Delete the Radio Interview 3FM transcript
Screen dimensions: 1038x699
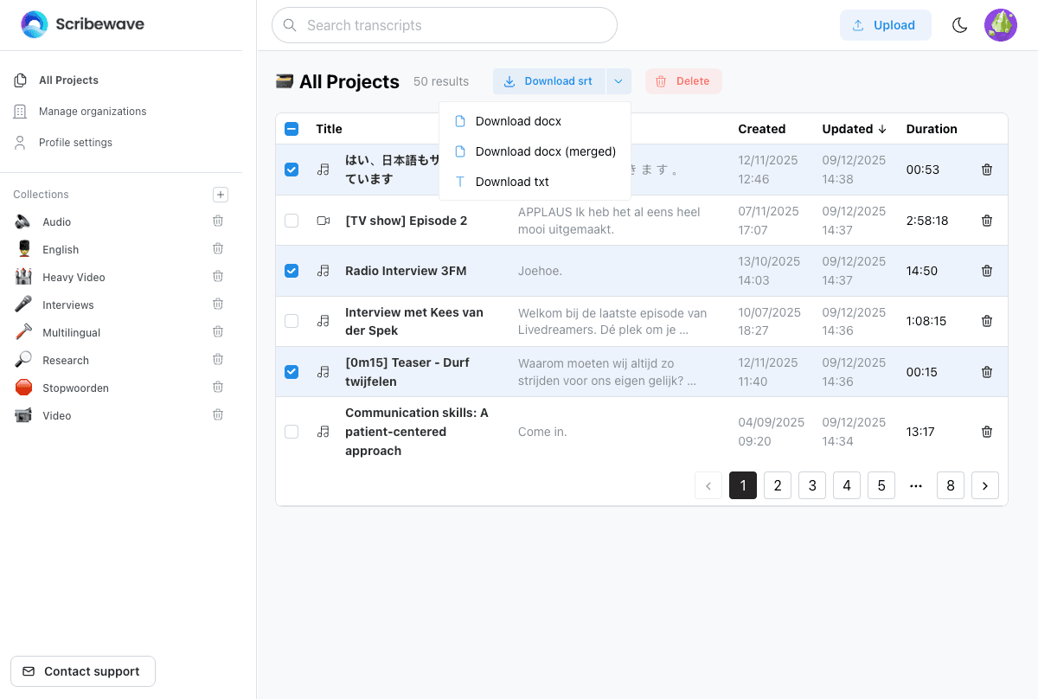pyautogui.click(x=986, y=270)
